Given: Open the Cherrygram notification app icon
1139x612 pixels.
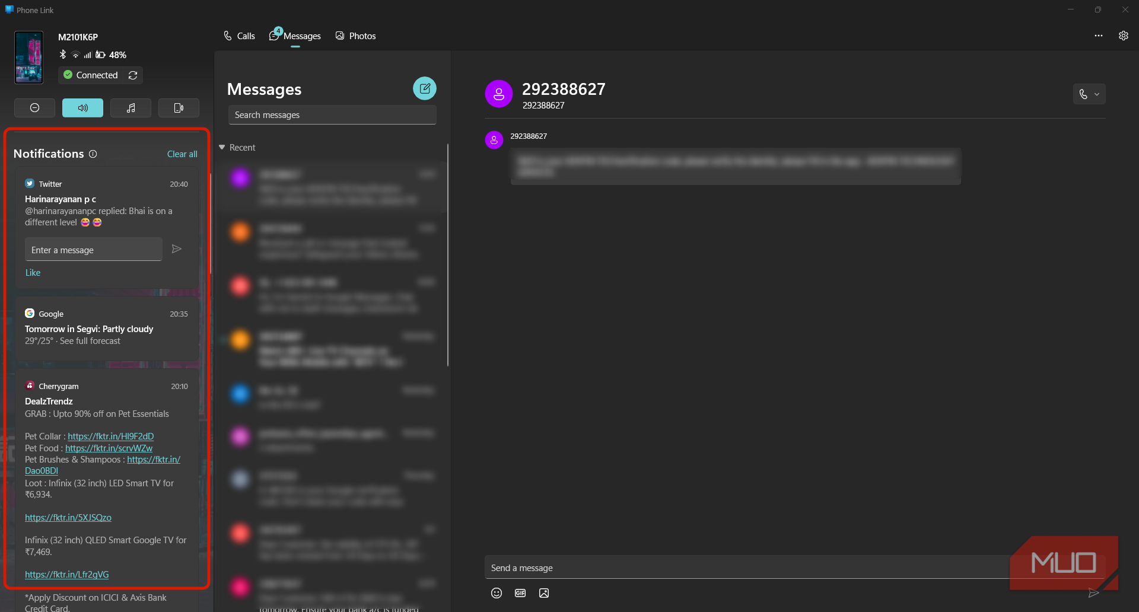Looking at the screenshot, I should 30,386.
